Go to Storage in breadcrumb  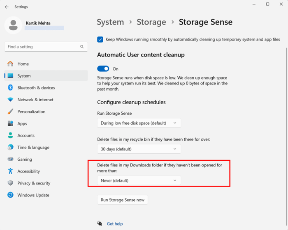[151, 22]
